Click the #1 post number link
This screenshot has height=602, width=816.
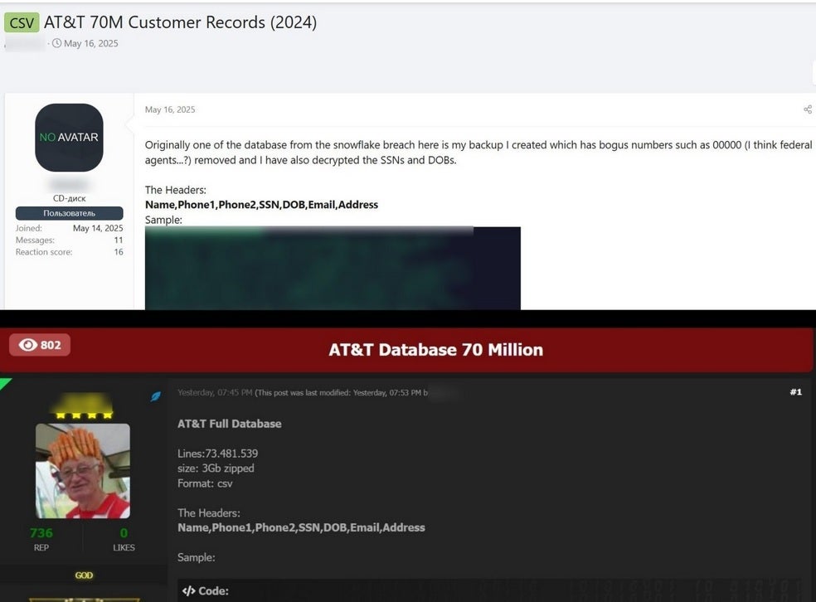(795, 392)
